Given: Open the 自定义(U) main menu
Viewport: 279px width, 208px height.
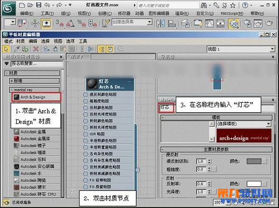Looking at the screenshot, I should 205,13.
